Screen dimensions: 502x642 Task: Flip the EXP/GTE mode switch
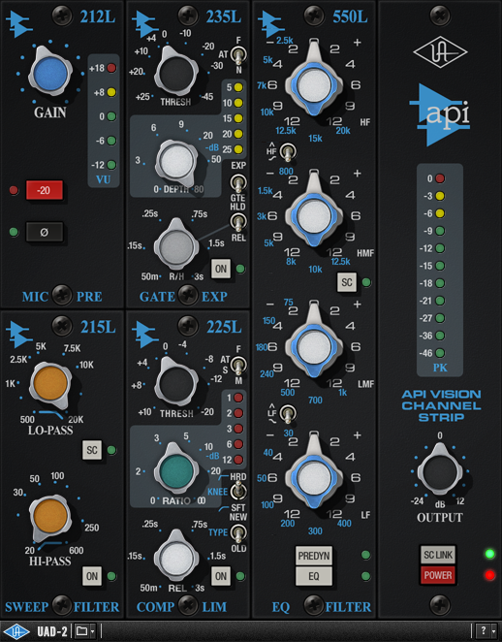pyautogui.click(x=238, y=182)
